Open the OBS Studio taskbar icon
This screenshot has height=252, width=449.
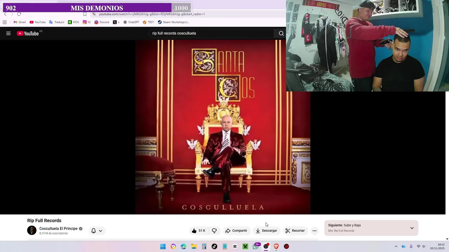click(266, 246)
